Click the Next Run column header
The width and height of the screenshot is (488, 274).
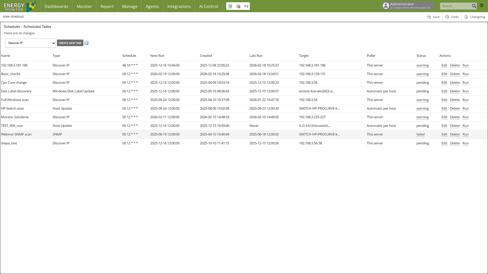[x=157, y=56]
